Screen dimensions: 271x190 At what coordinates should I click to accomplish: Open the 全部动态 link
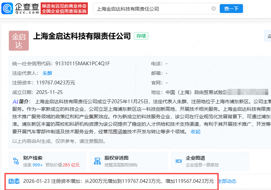click(227, 181)
